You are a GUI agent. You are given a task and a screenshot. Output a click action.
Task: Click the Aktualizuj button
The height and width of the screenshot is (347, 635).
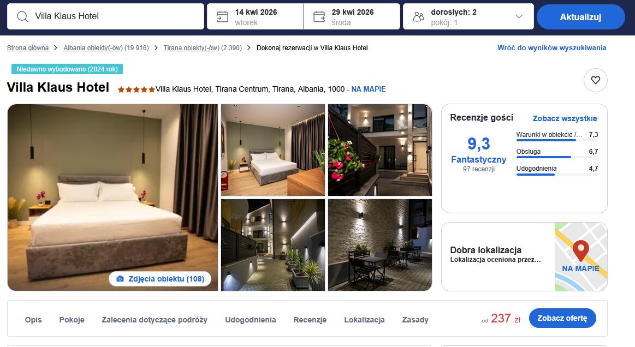(581, 17)
